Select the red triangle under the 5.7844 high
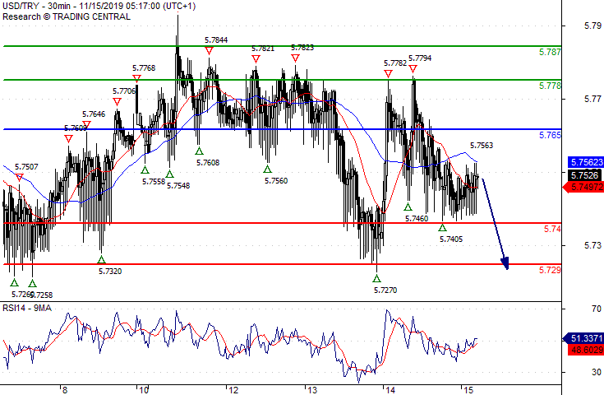This screenshot has width=604, height=395. click(x=209, y=50)
